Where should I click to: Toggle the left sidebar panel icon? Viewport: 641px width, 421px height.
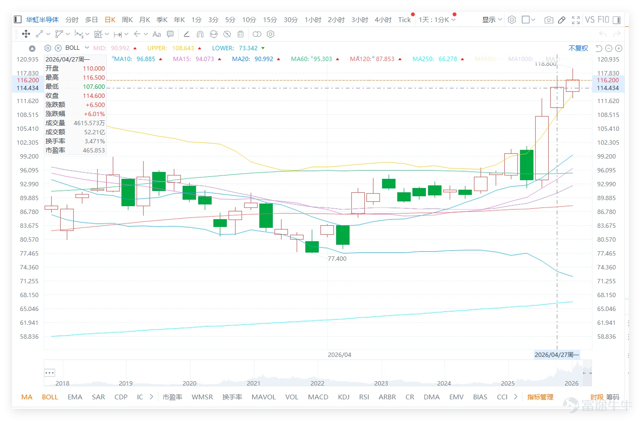click(x=18, y=19)
